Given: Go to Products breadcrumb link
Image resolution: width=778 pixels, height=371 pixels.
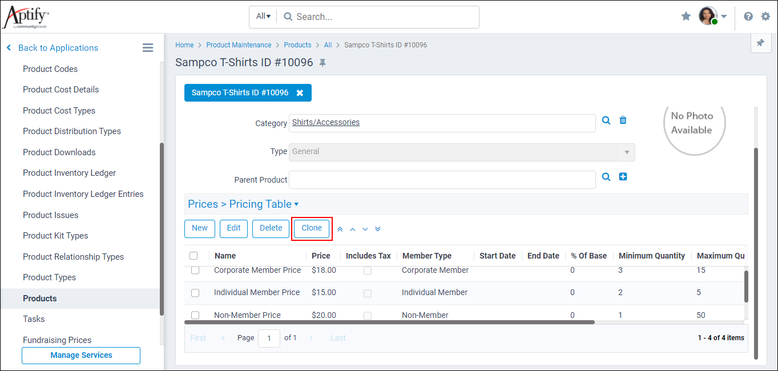Looking at the screenshot, I should pyautogui.click(x=297, y=45).
